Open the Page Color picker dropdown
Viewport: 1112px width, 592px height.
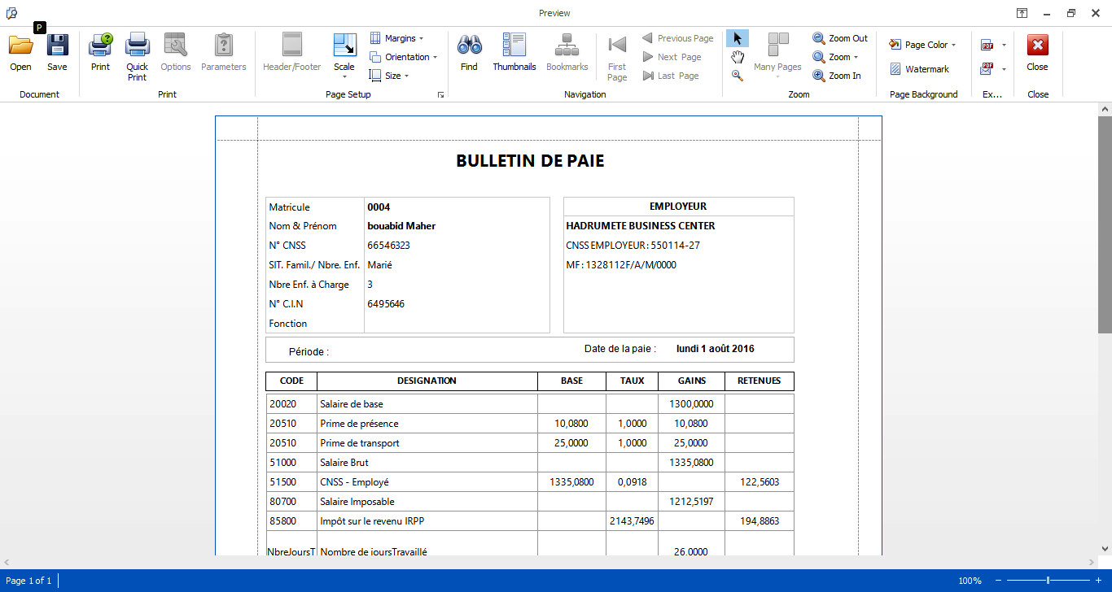923,45
